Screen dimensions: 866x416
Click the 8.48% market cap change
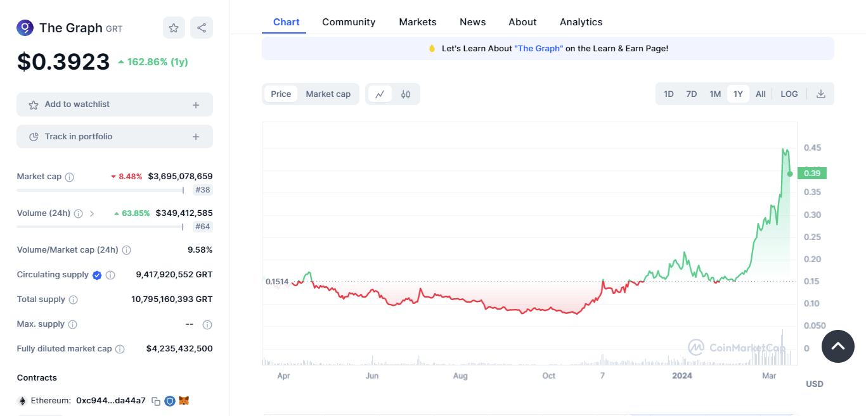pos(127,177)
